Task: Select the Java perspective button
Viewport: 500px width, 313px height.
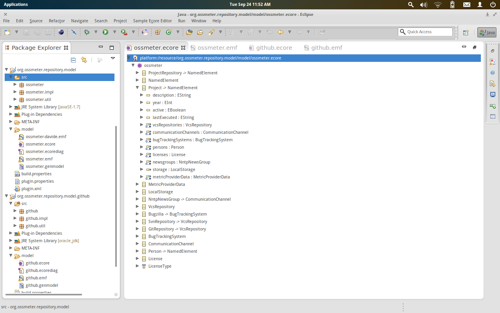Action: click(487, 32)
